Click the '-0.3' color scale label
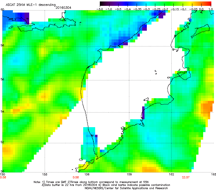216x190 pixels. 146,9
